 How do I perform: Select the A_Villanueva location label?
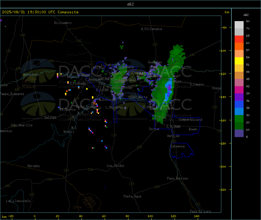pyautogui.click(x=151, y=29)
